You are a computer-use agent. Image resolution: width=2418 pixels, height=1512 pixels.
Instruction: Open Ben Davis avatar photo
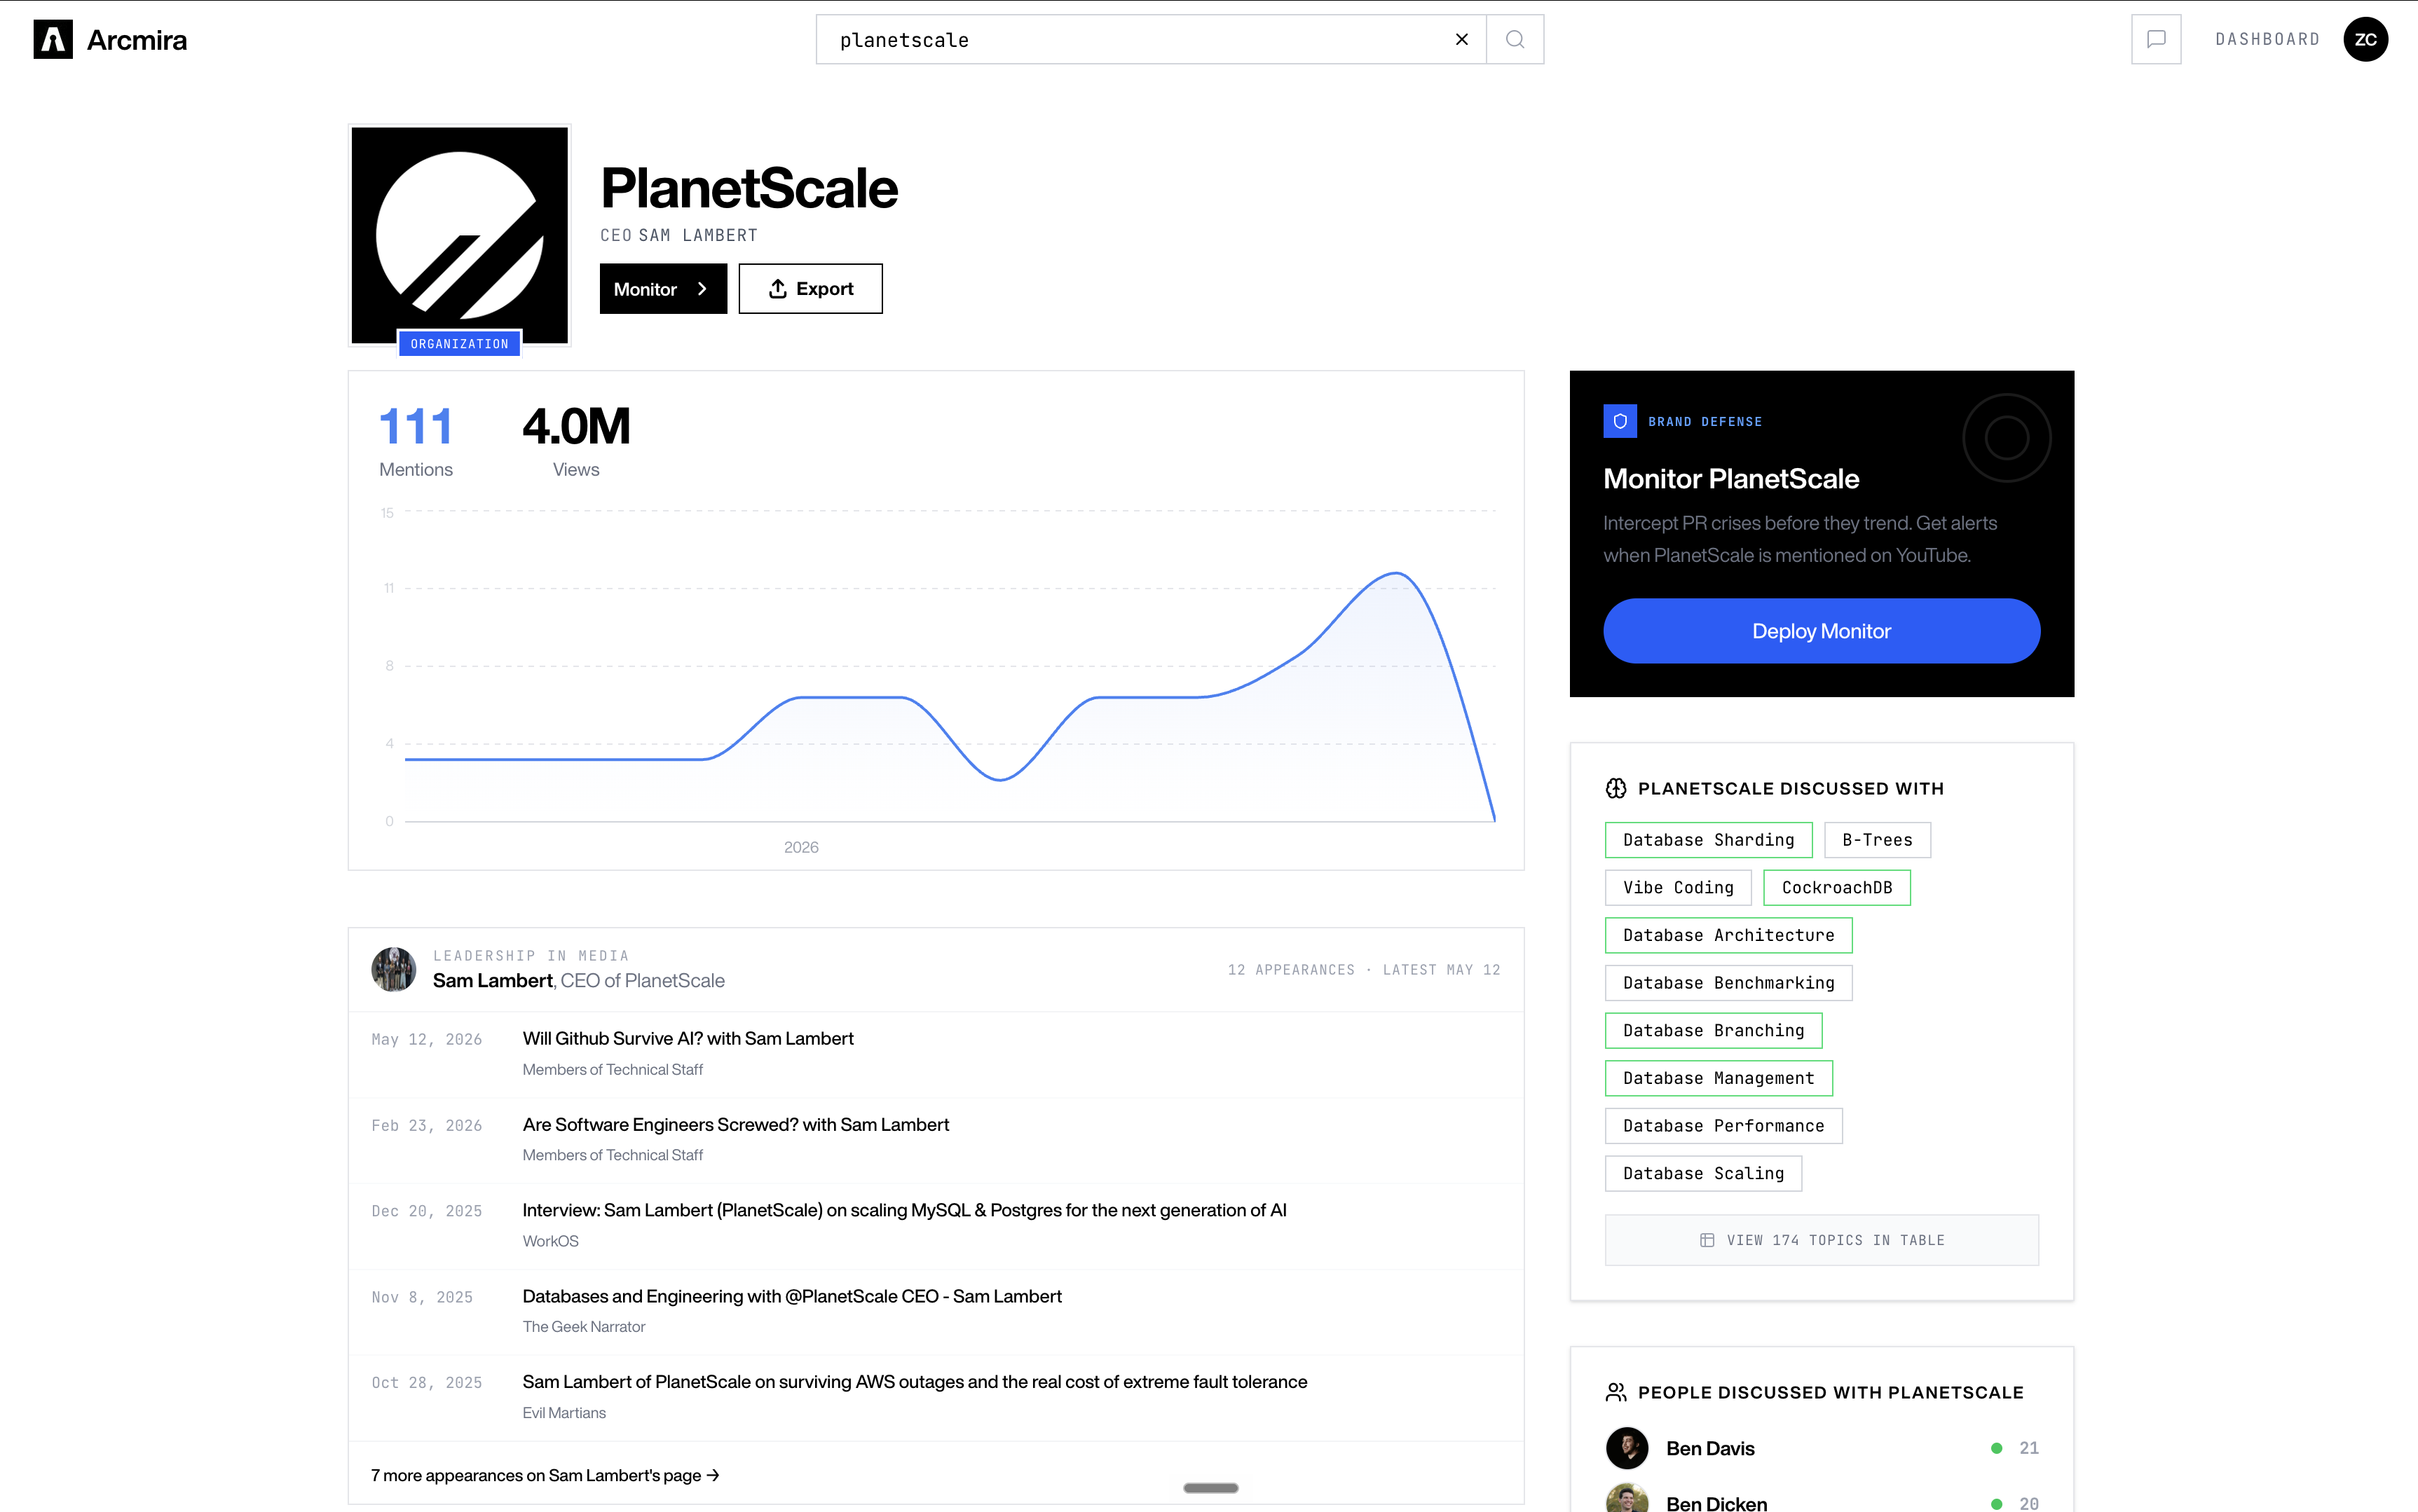pos(1627,1448)
